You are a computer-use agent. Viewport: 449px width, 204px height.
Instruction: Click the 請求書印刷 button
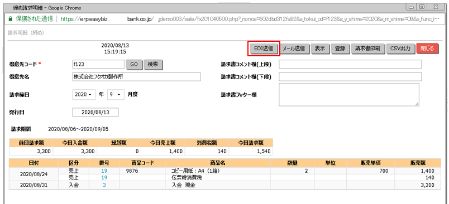(367, 48)
